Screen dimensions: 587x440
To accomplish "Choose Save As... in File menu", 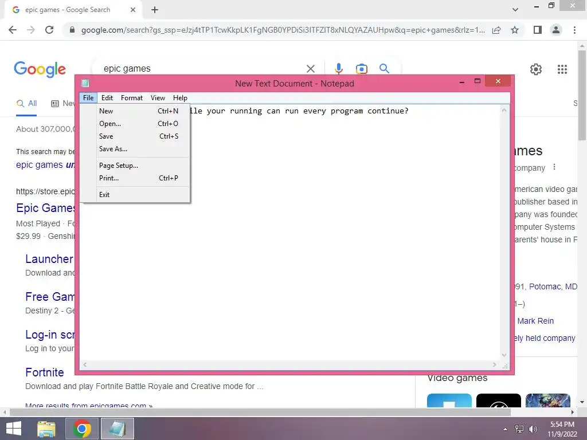I will 135,149.
